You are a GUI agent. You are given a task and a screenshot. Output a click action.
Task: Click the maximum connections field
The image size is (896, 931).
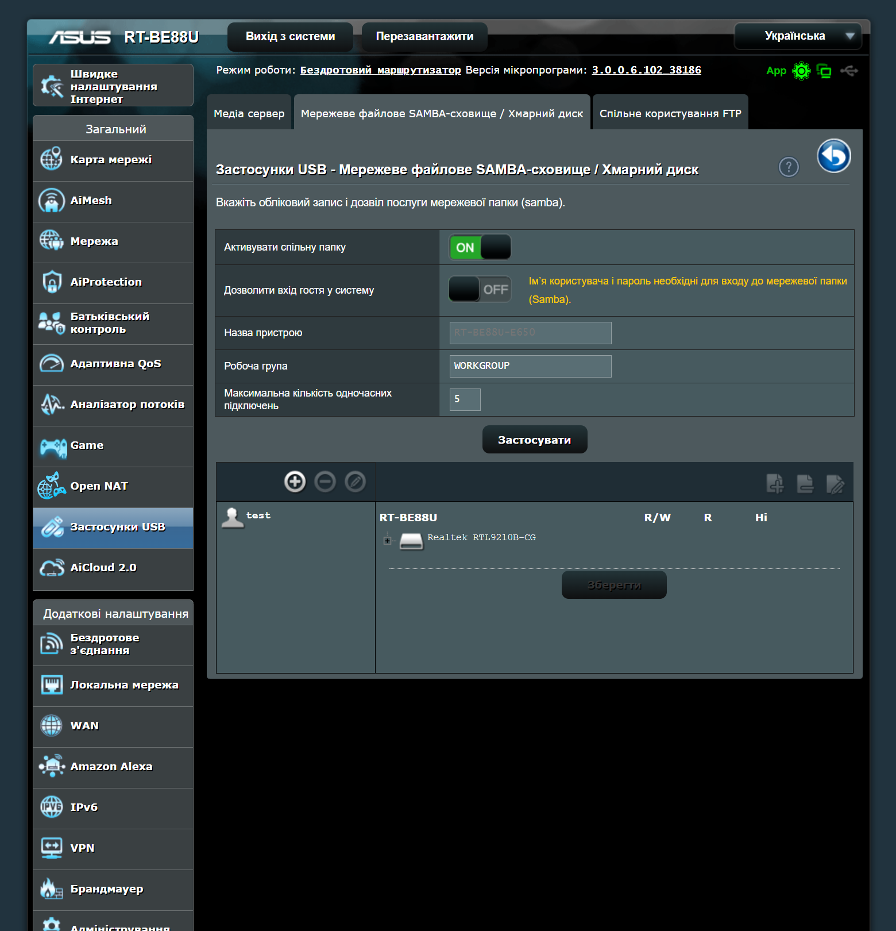[x=465, y=399]
